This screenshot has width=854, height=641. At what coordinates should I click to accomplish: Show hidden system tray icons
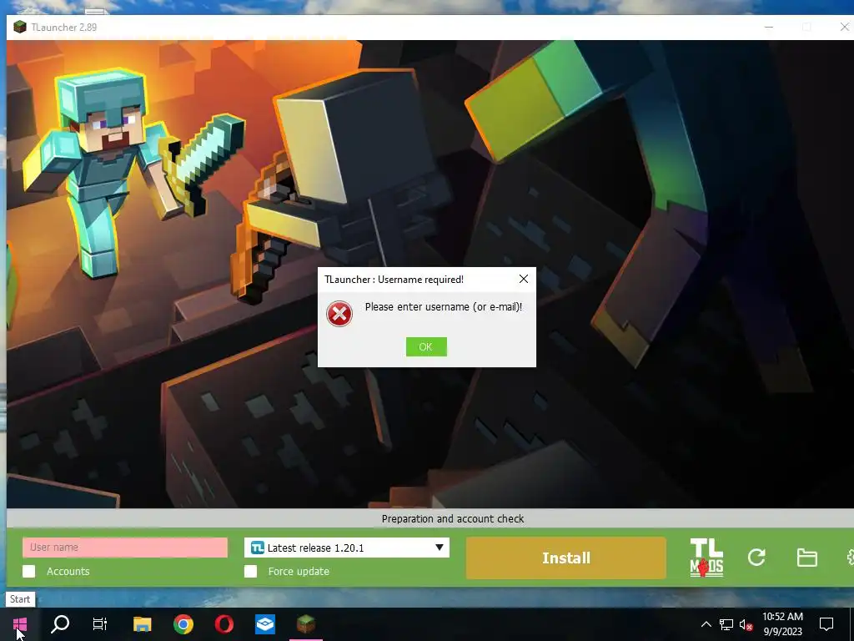(x=706, y=624)
